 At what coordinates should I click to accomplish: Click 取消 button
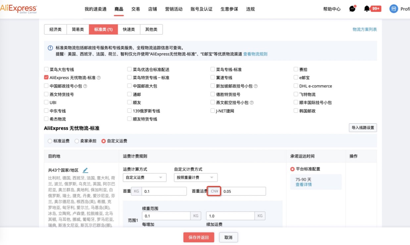[228, 237]
